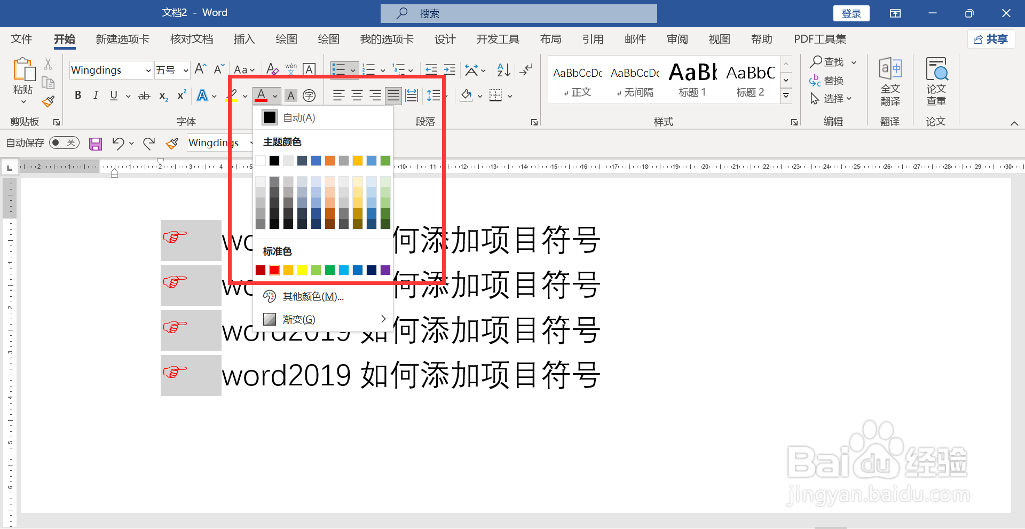Apply distributed alignment

[412, 96]
